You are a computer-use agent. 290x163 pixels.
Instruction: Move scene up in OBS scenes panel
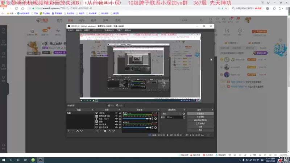tap(77, 131)
